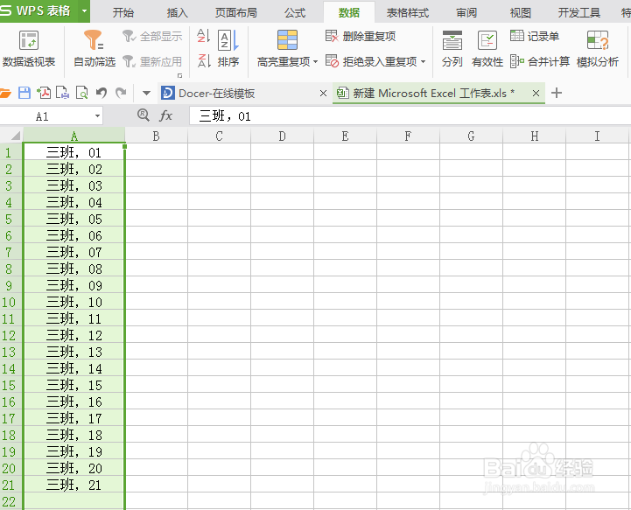Open the PivotTable (数据透视表) tool
This screenshot has height=510, width=631.
pyautogui.click(x=29, y=48)
